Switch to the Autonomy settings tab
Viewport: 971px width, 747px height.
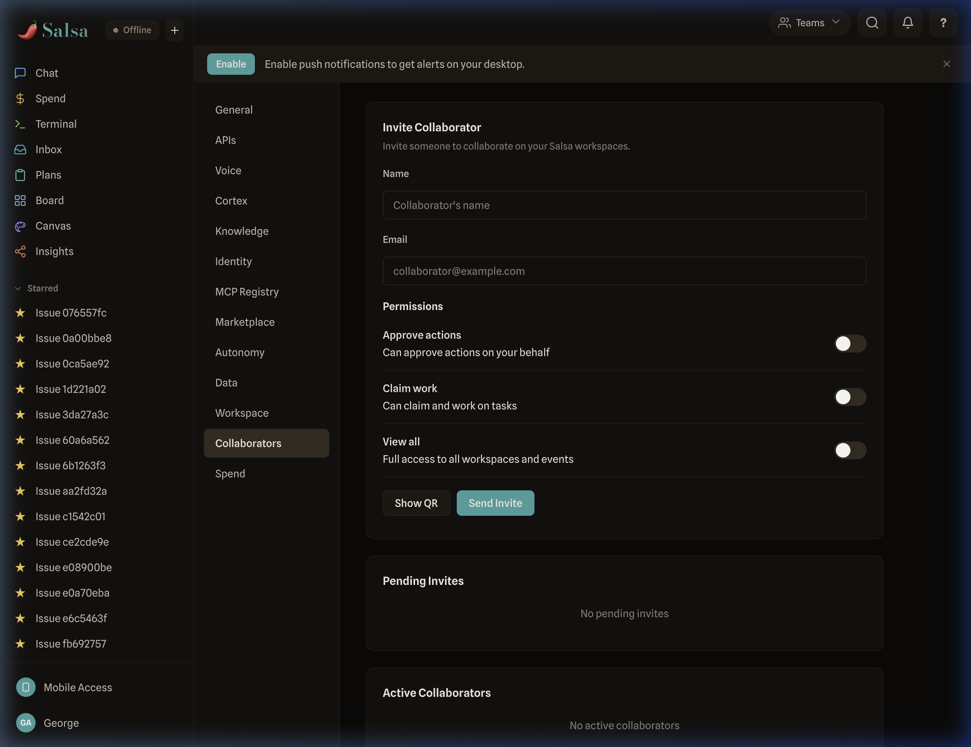240,352
